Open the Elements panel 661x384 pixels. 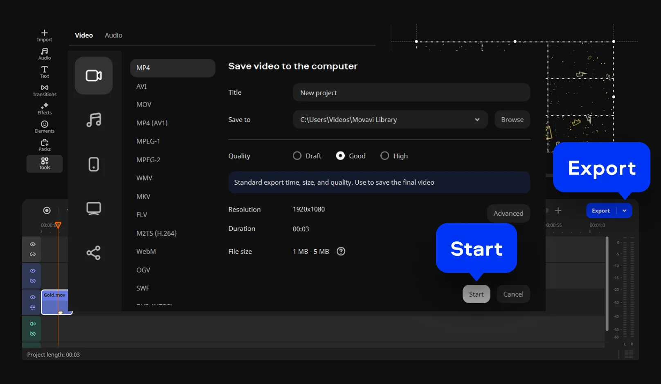click(44, 127)
